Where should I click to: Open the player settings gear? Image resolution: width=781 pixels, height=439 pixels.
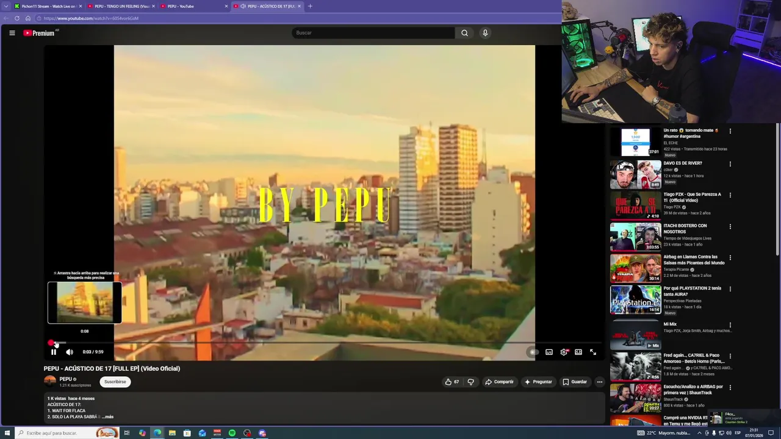[564, 352]
